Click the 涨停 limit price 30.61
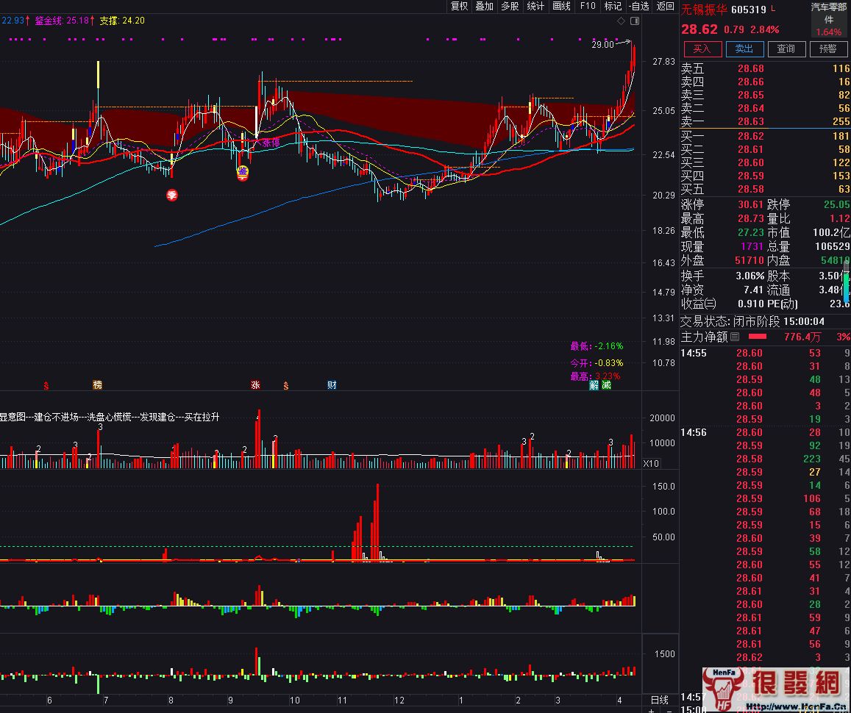The height and width of the screenshot is (713, 851). 750,204
